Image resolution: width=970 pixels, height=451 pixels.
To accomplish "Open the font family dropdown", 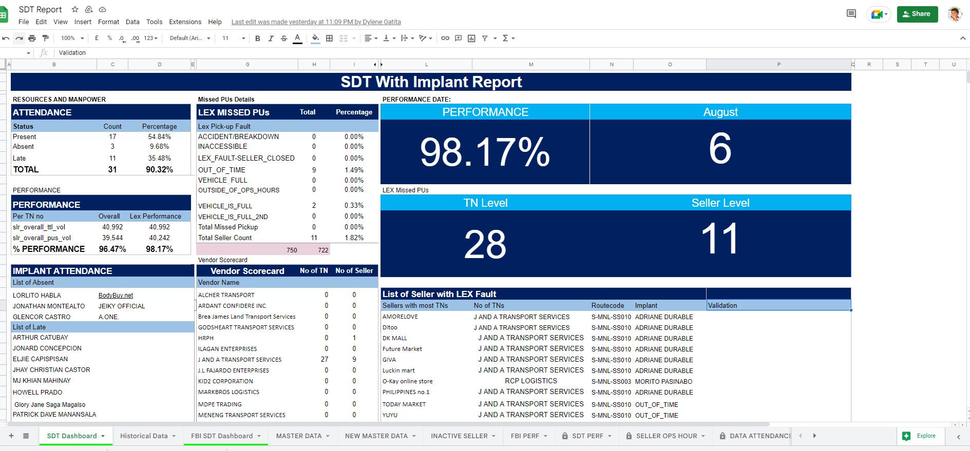I will (x=190, y=38).
